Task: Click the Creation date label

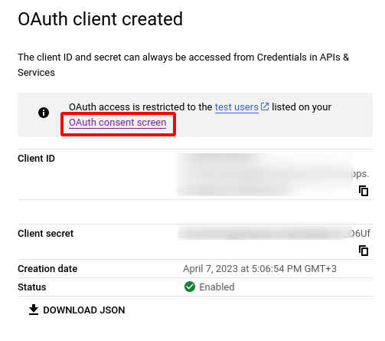Action: coord(47,269)
